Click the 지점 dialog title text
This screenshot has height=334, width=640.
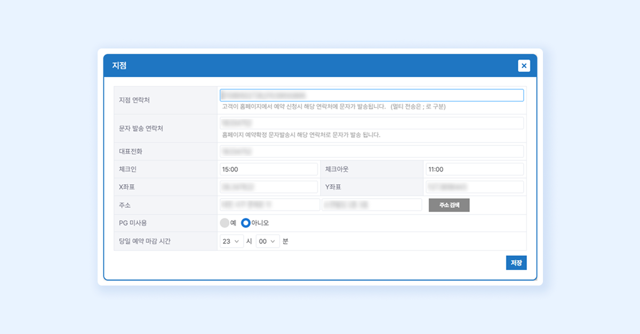(119, 66)
